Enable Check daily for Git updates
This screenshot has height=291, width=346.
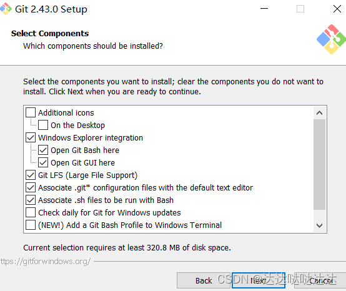point(31,213)
